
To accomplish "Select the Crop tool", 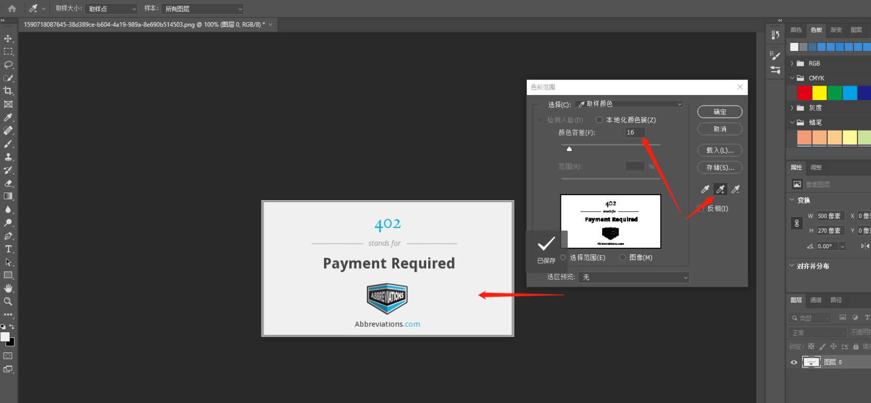I will [8, 91].
